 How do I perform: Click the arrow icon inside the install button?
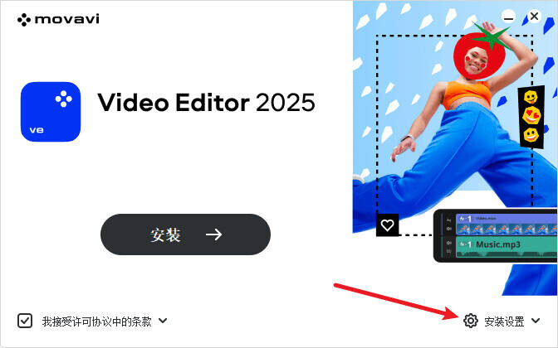214,234
